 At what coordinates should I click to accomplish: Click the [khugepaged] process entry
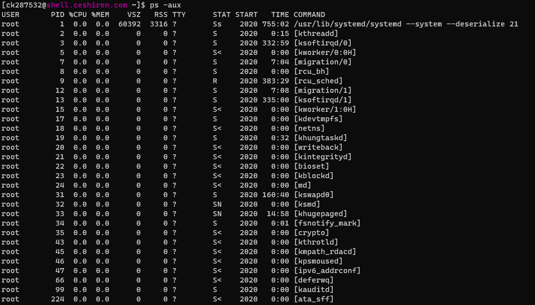320,214
